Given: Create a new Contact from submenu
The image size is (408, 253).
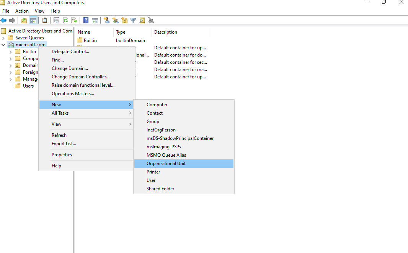Looking at the screenshot, I should click(x=184, y=113).
